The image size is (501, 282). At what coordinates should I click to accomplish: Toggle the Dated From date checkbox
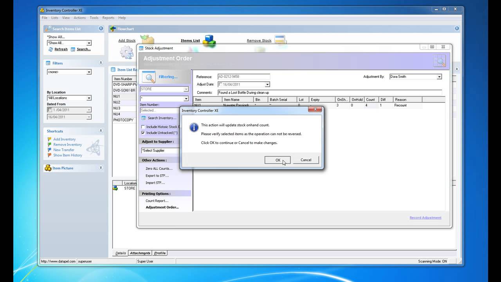point(49,110)
